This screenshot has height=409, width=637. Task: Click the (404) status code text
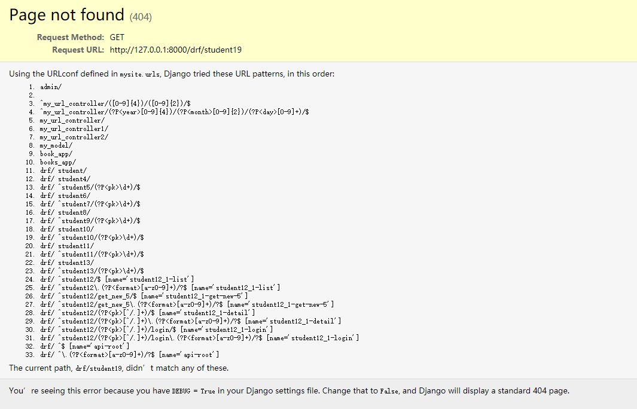(141, 17)
